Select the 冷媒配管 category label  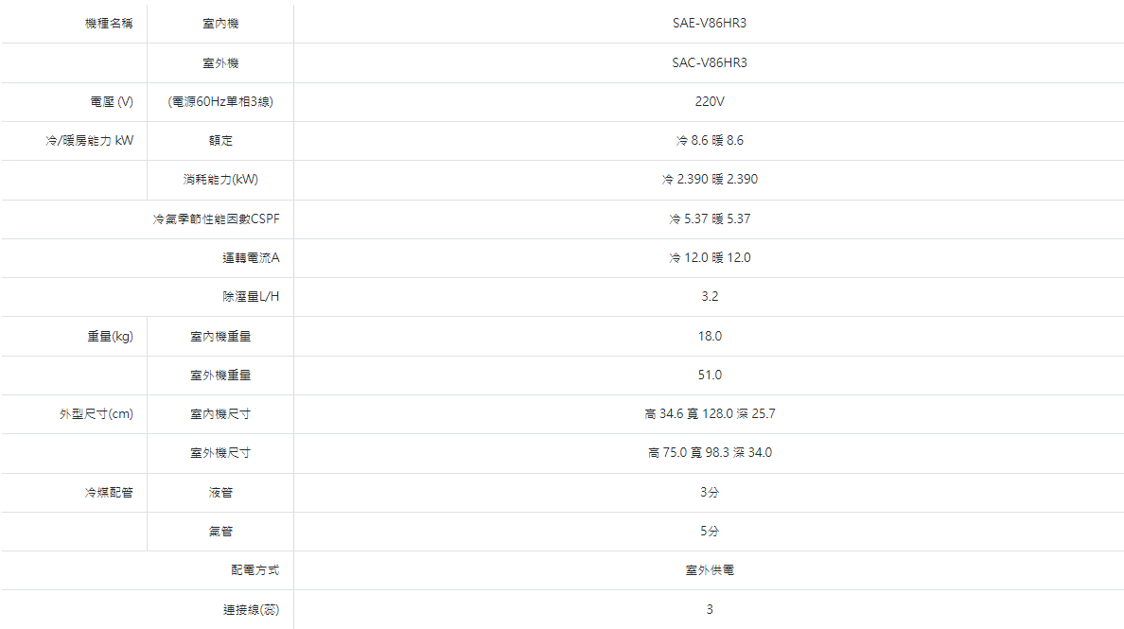click(x=108, y=492)
